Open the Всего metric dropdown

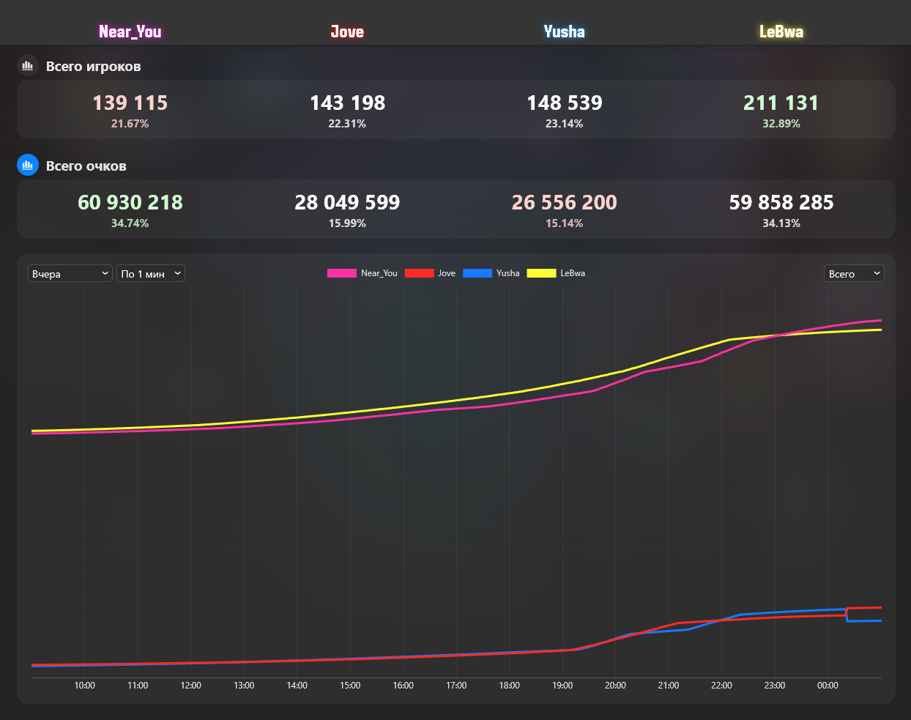[x=854, y=273]
